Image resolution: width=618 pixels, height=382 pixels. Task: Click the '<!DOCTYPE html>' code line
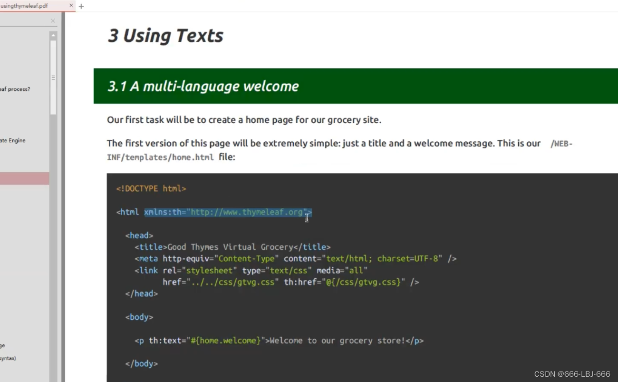point(151,189)
